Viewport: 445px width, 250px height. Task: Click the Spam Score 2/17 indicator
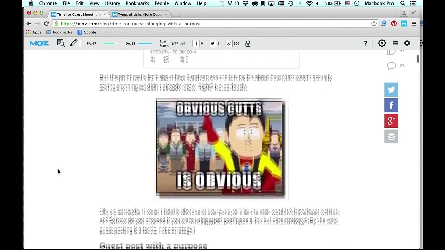click(x=172, y=43)
